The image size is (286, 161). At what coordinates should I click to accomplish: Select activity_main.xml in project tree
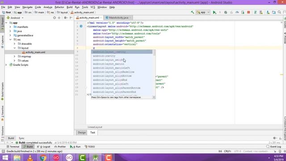click(35, 52)
